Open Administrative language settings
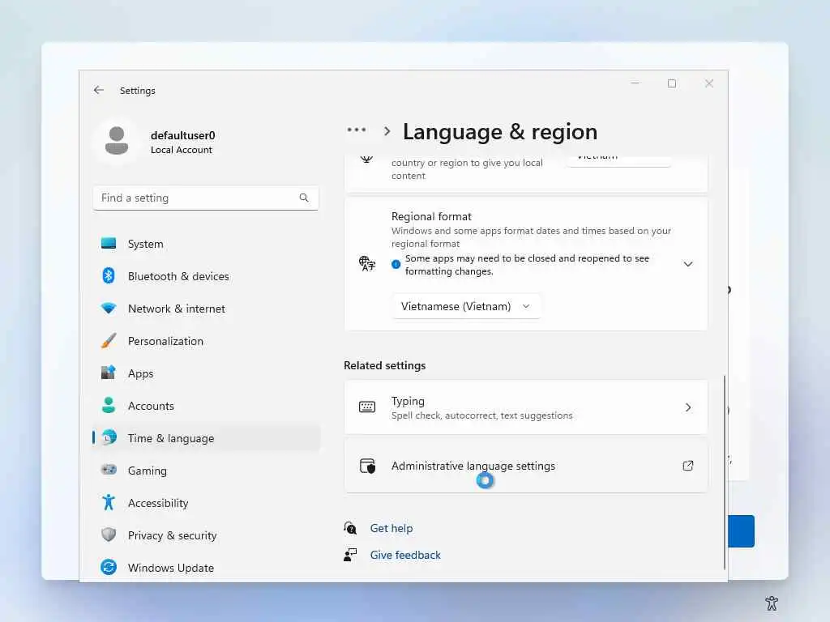830x622 pixels. pyautogui.click(x=525, y=466)
